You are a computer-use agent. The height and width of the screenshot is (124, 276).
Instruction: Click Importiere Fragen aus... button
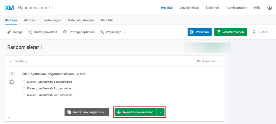pyautogui.click(x=87, y=112)
